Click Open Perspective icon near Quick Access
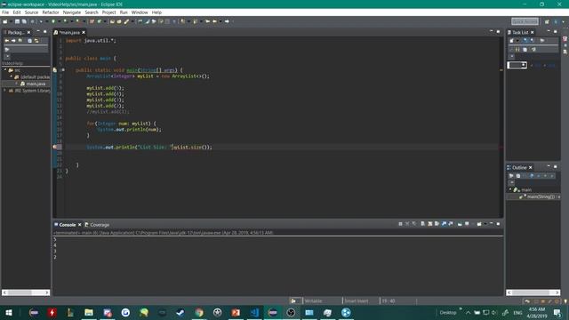The height and width of the screenshot is (320, 569). 547,21
